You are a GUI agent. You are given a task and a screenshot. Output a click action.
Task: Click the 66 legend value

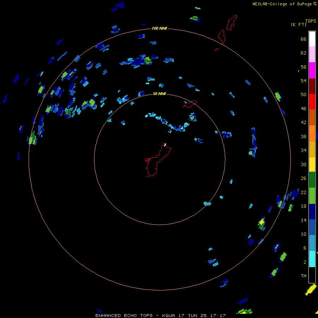pyautogui.click(x=304, y=39)
